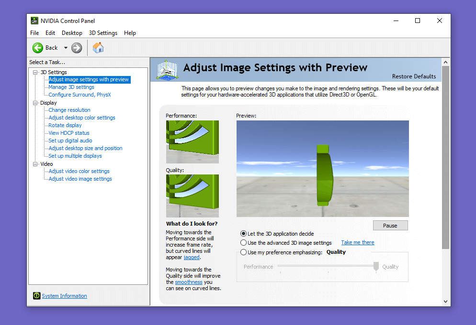Viewport: 476px width, 325px height.
Task: Select Use the advanced 3D image settings
Action: click(243, 243)
